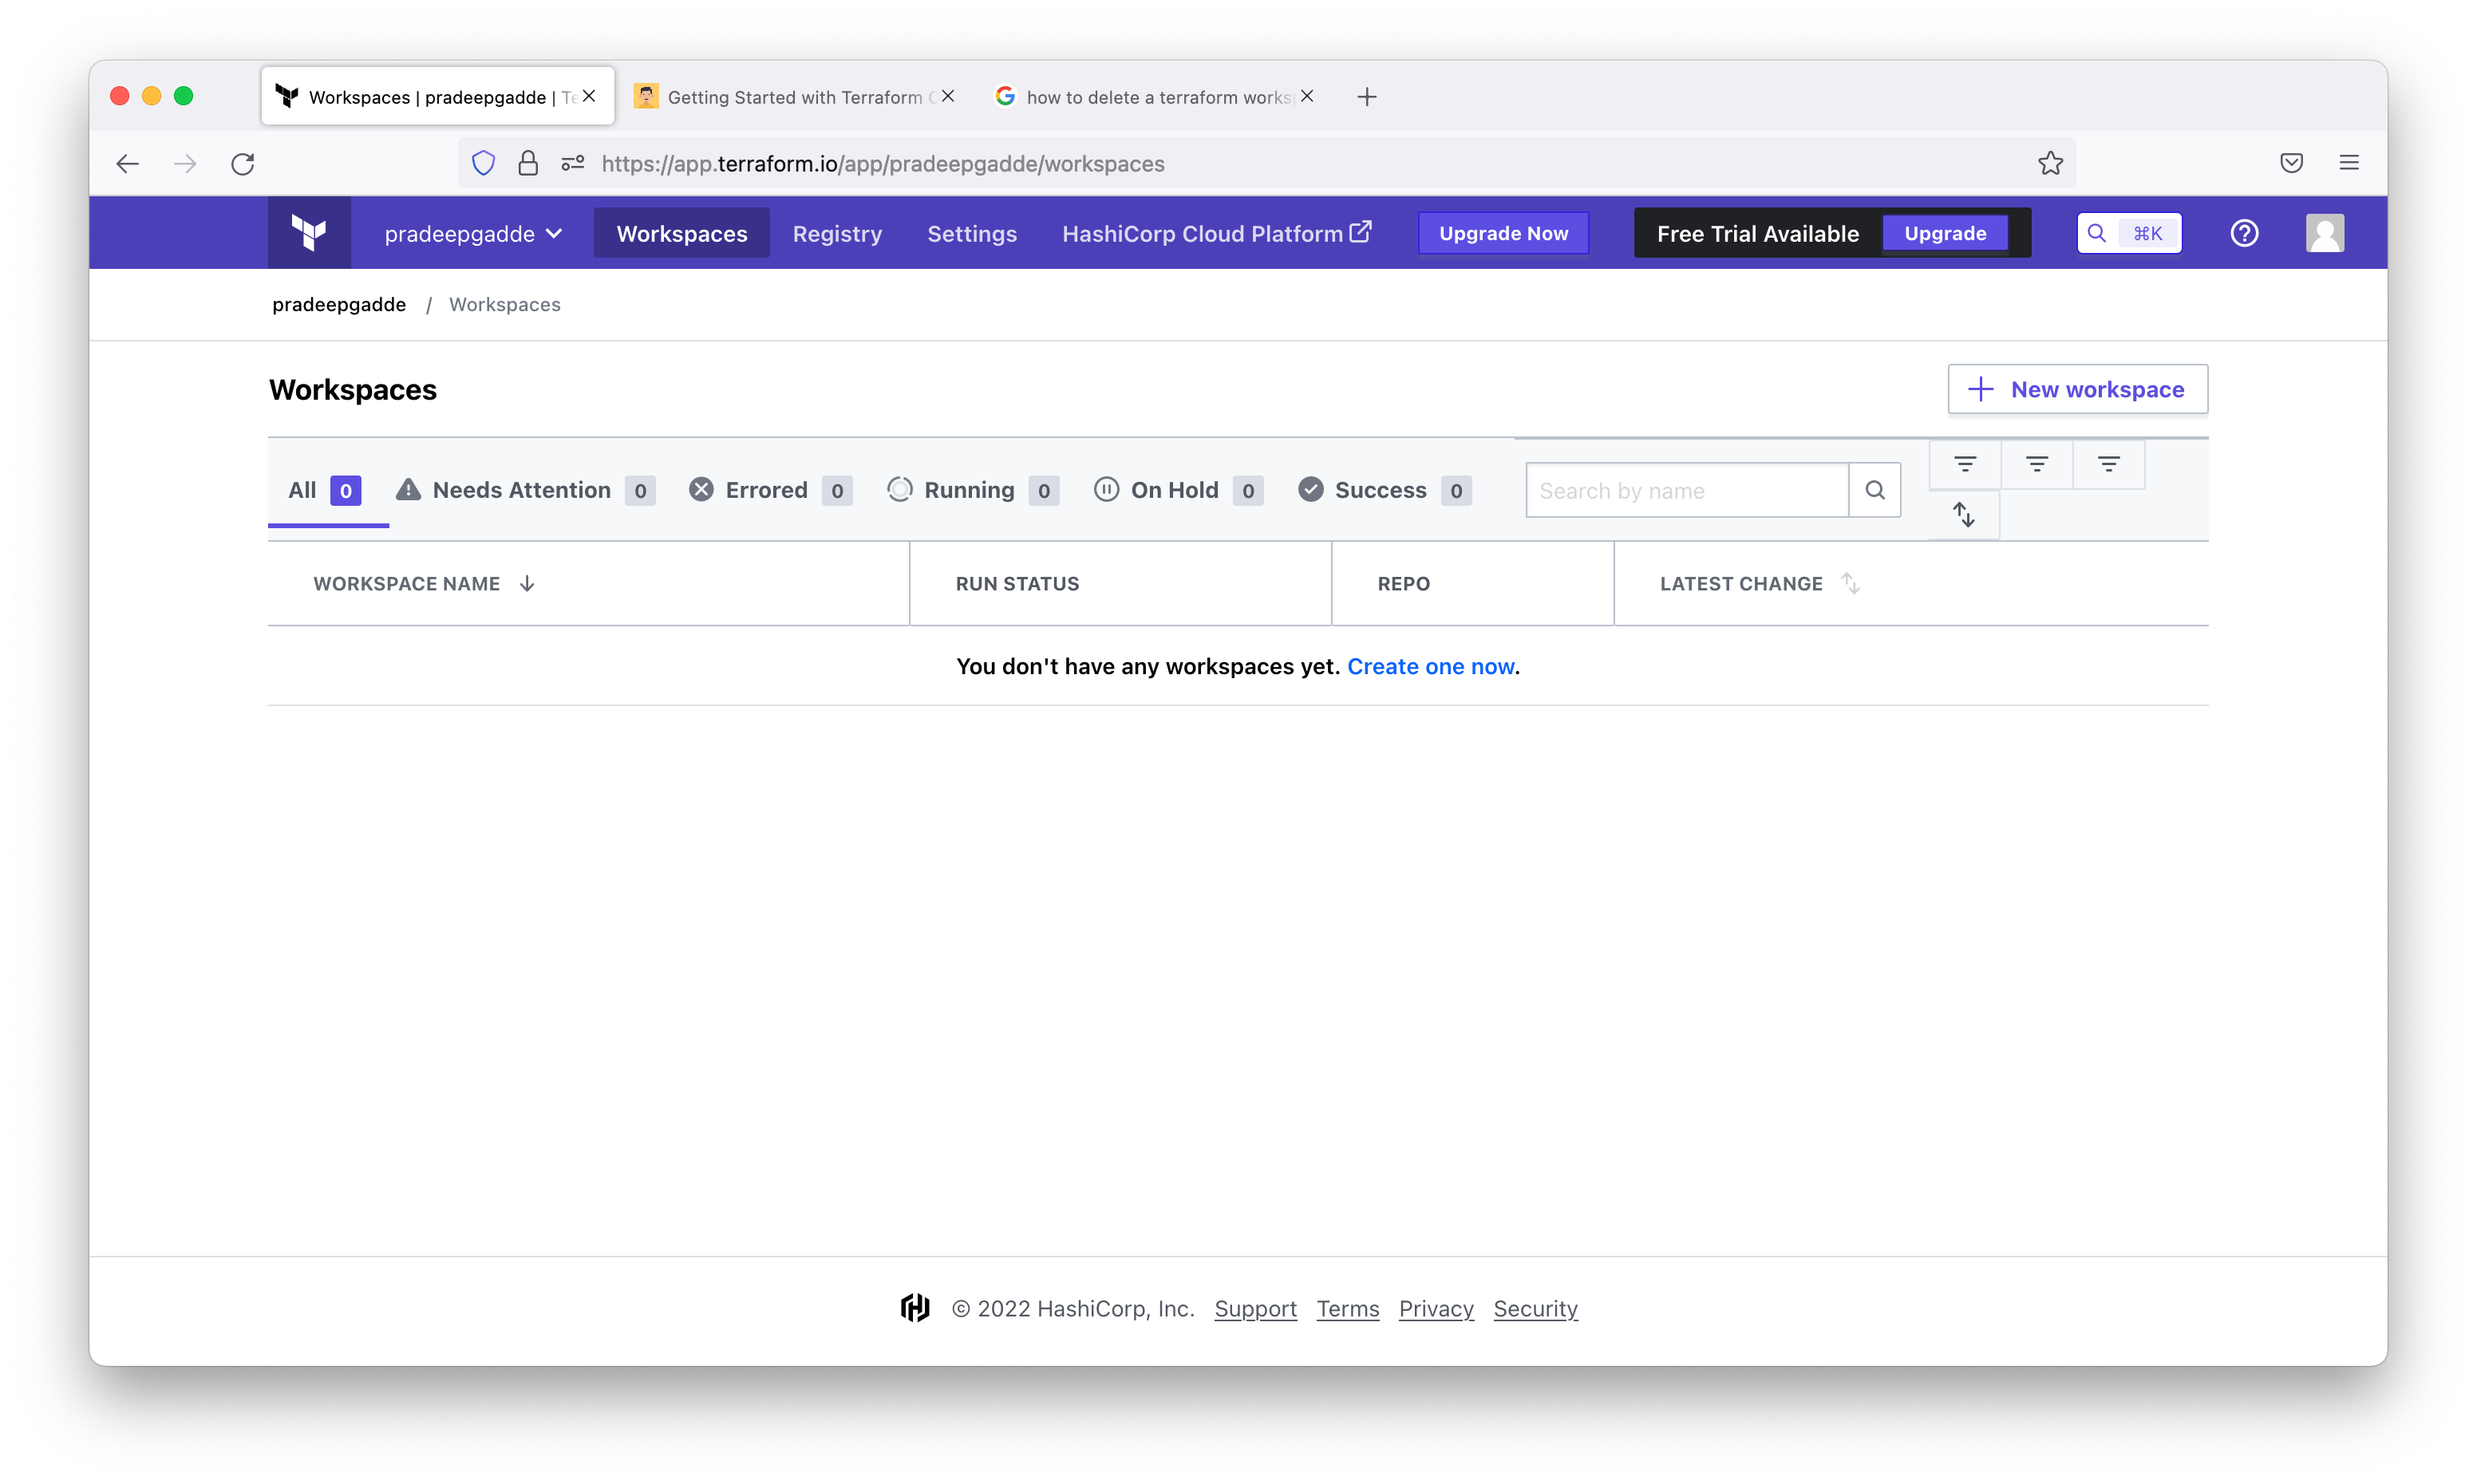
Task: Filter by Success tab
Action: point(1384,490)
